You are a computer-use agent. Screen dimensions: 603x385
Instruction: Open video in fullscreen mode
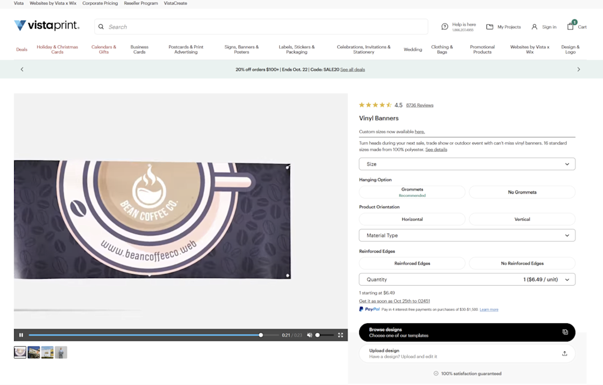pos(340,335)
